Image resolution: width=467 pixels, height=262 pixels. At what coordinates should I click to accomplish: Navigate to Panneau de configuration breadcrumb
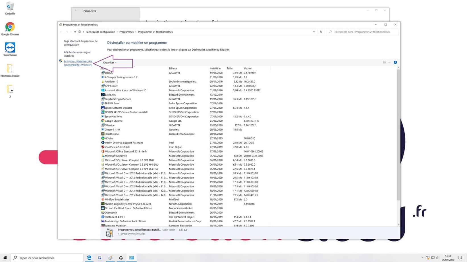pyautogui.click(x=100, y=32)
